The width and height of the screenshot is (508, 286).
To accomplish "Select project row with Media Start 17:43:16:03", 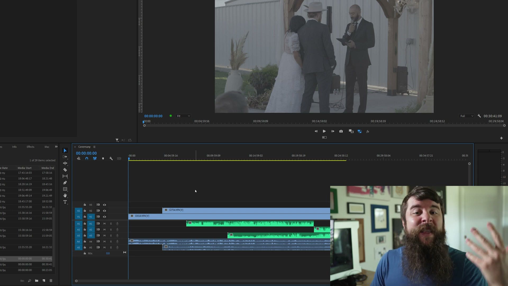I will [x=26, y=173].
